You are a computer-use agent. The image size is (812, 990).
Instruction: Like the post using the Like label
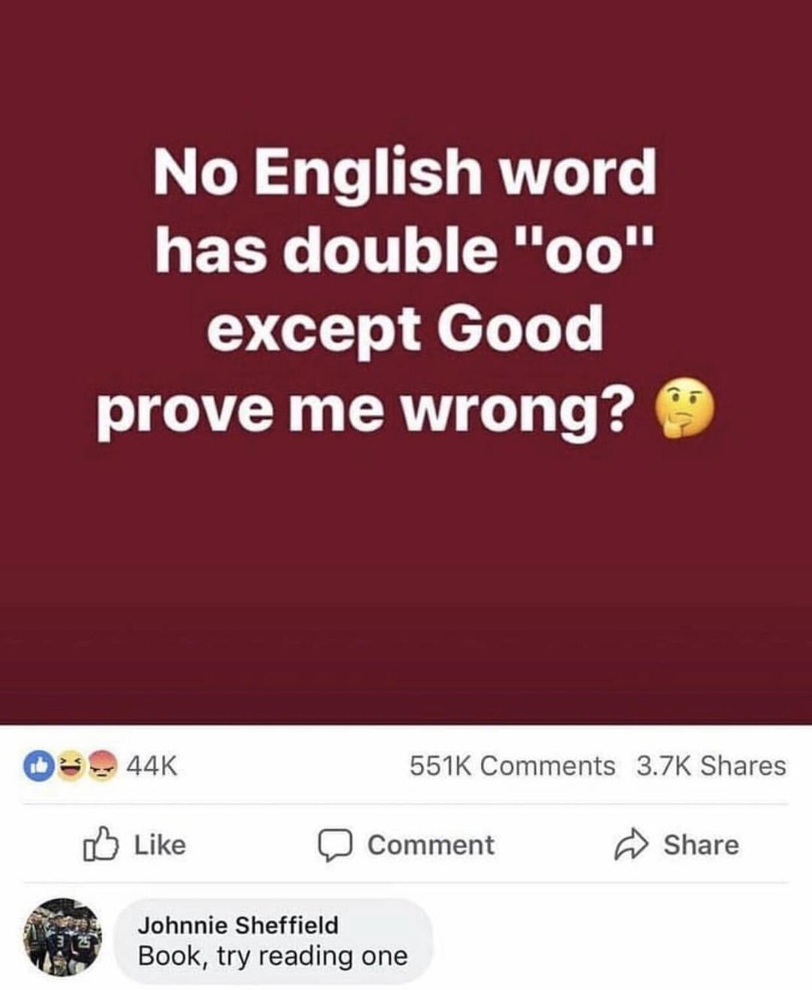tap(160, 844)
